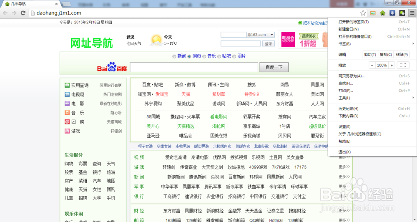Click the 百度一下 search button

(274, 67)
